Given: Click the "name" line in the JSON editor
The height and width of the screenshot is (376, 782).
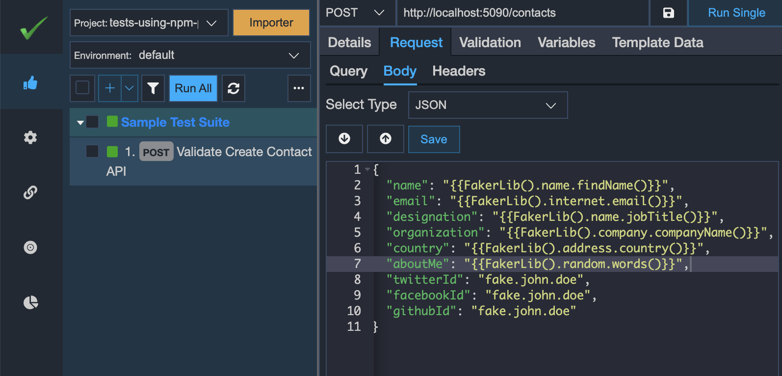Looking at the screenshot, I should click(x=530, y=185).
